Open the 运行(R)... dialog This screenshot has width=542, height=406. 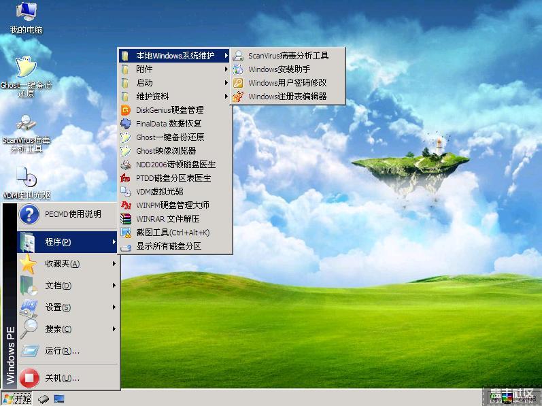[62, 351]
